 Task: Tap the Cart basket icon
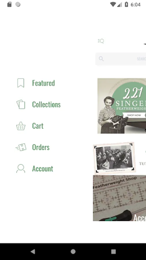21,126
